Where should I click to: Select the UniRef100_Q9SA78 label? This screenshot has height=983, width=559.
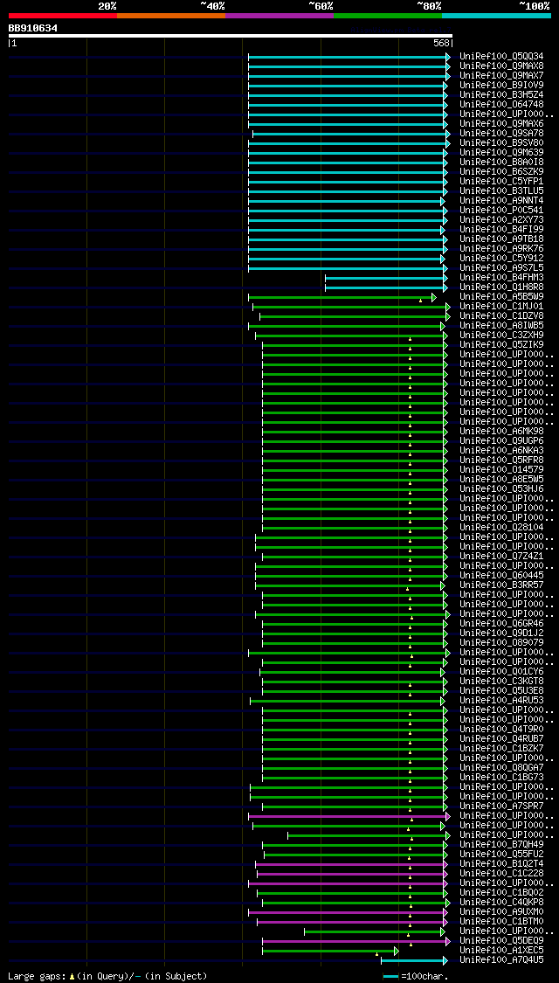tap(501, 134)
